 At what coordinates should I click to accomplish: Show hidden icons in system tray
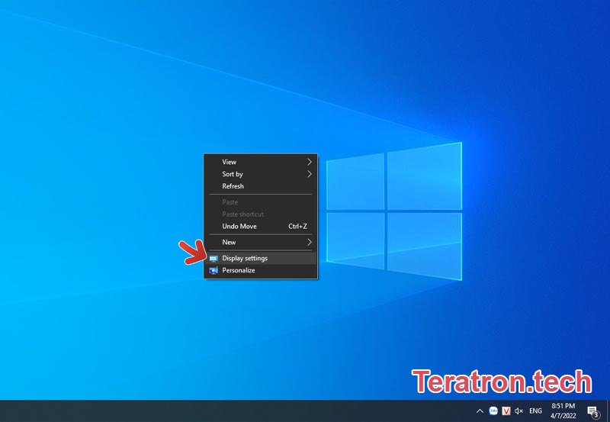click(480, 411)
